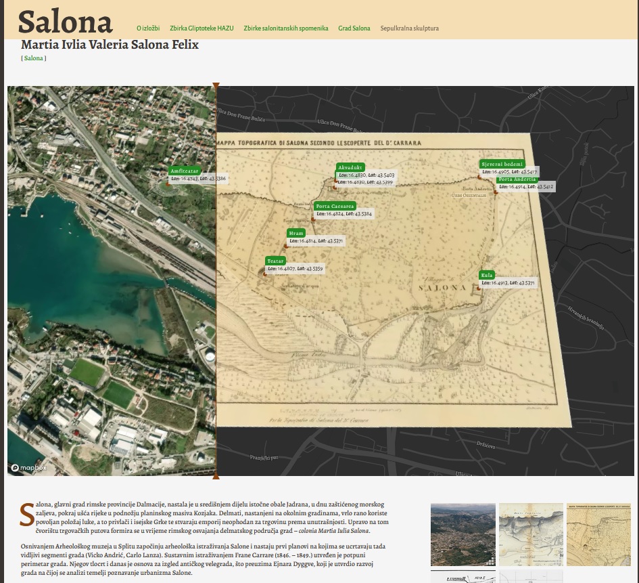The image size is (639, 583).
Task: Open the Grad Salona menu item
Action: pyautogui.click(x=354, y=28)
